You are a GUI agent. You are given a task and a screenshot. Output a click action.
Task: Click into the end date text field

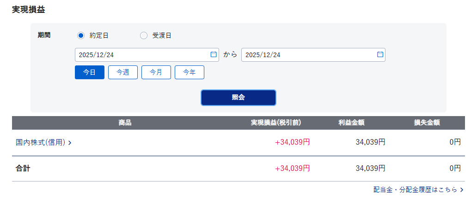tap(307, 55)
